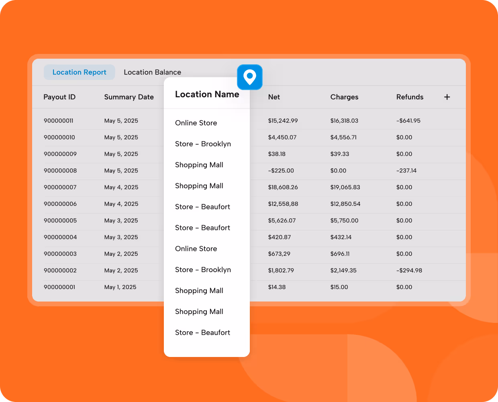
Task: Select payout ID 900000002
Action: [60, 271]
